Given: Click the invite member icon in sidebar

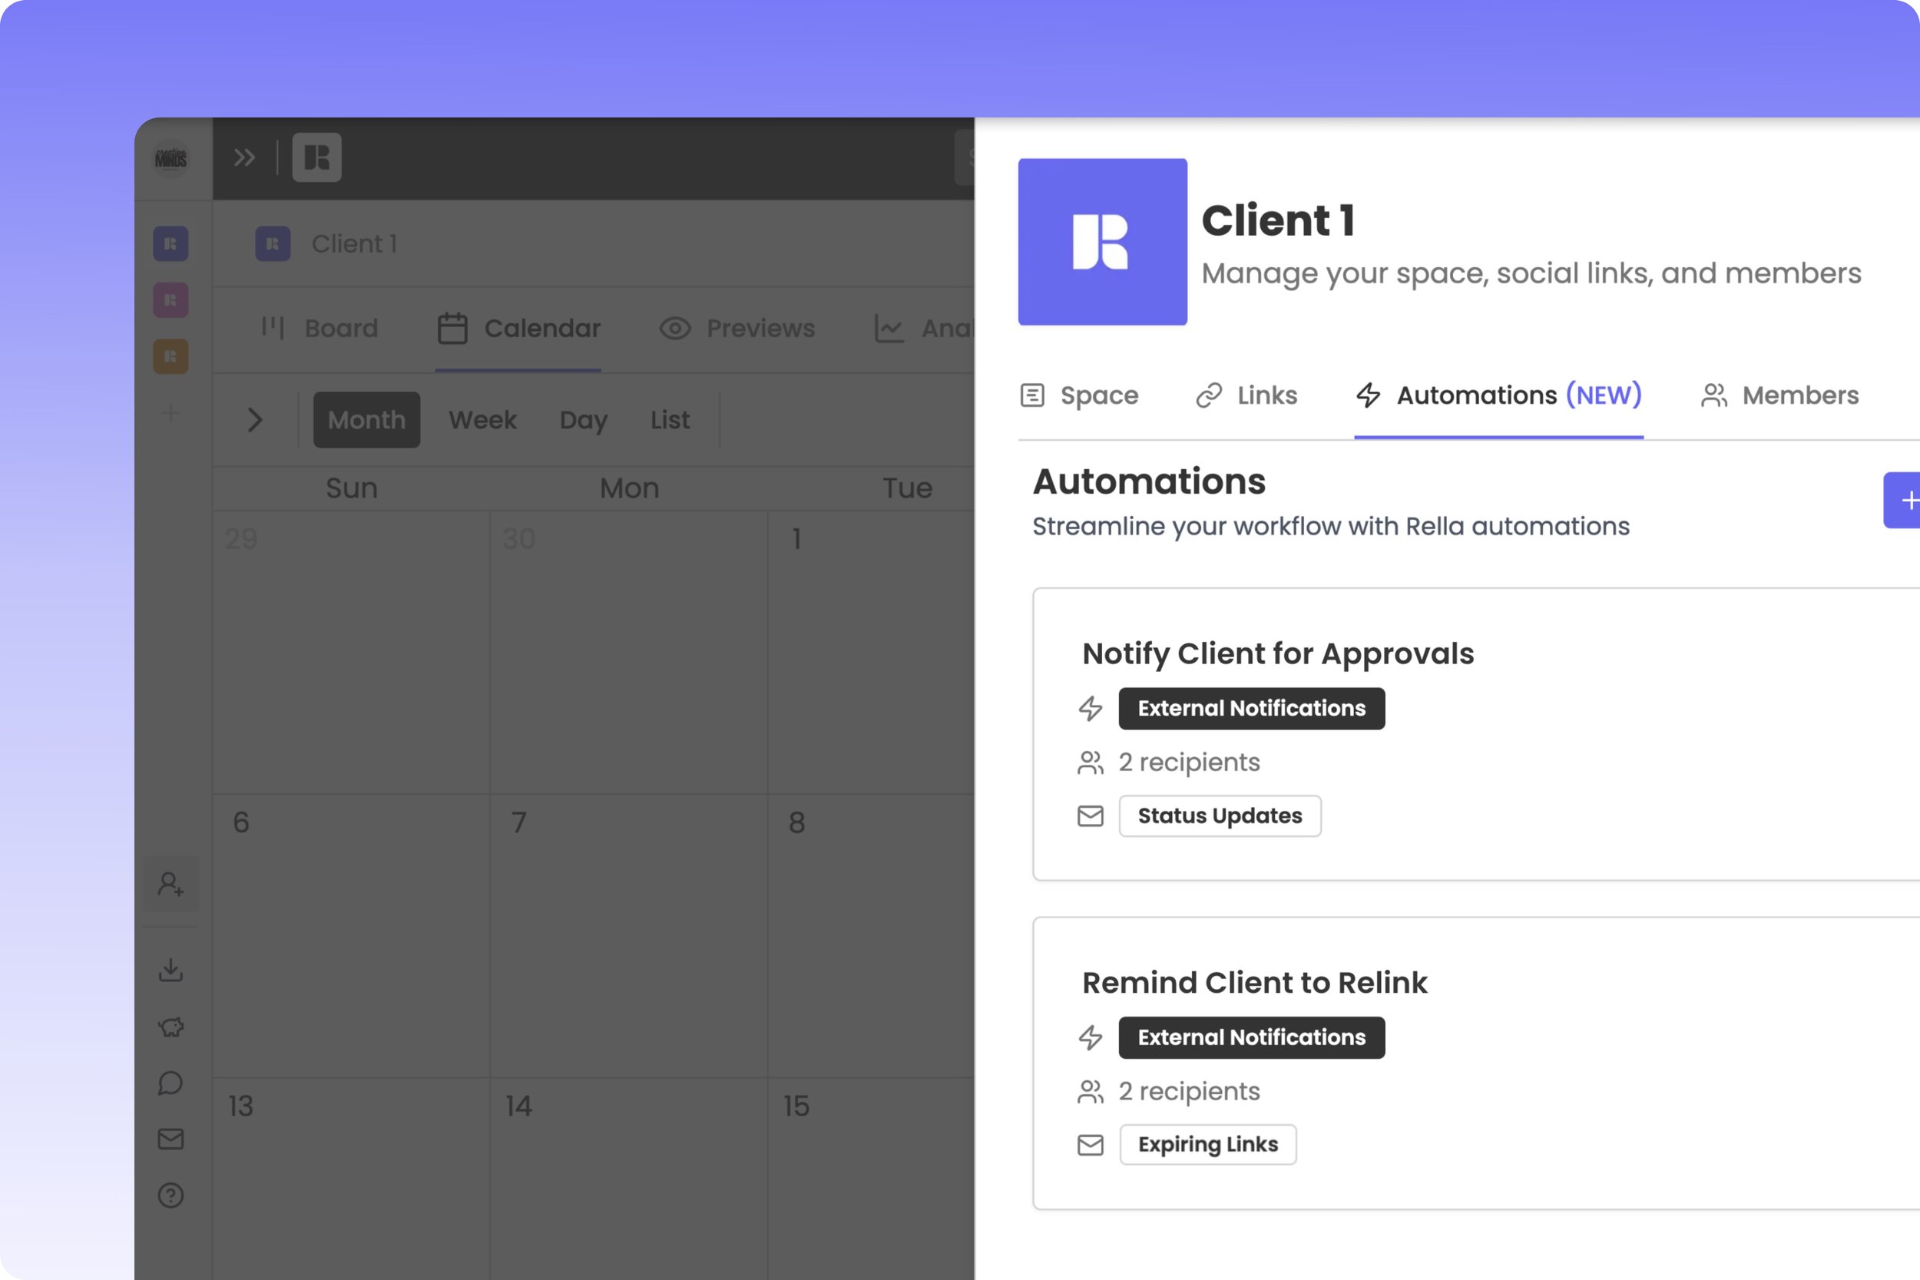Looking at the screenshot, I should pos(170,884).
